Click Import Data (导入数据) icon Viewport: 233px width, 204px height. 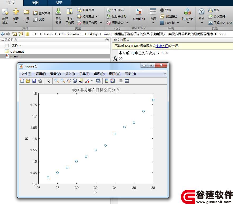58,11
